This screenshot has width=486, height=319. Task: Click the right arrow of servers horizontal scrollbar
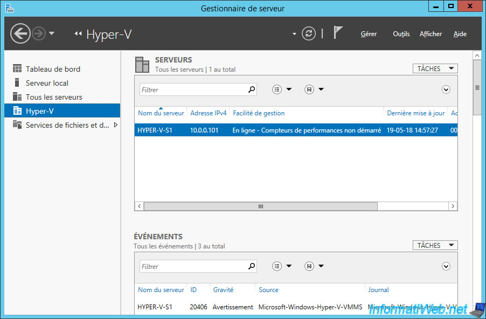pyautogui.click(x=453, y=206)
